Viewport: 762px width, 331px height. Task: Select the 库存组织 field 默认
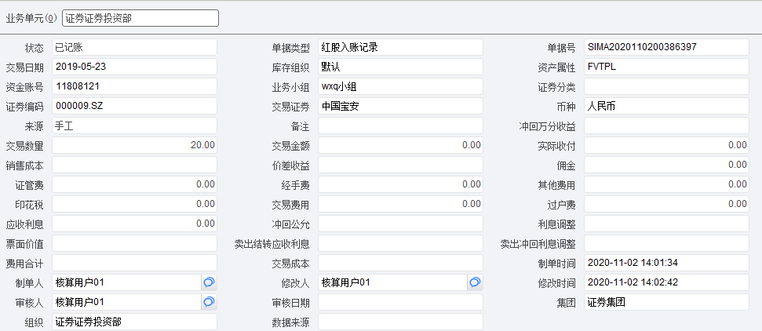399,67
